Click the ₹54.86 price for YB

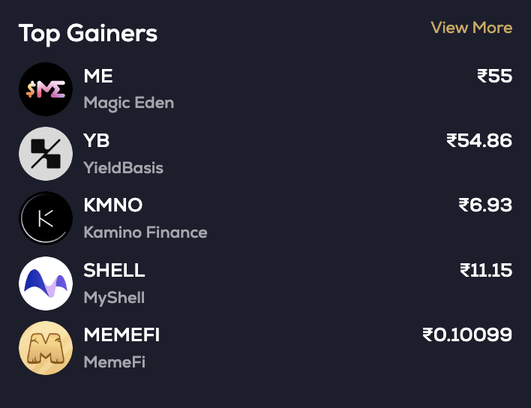coord(478,140)
